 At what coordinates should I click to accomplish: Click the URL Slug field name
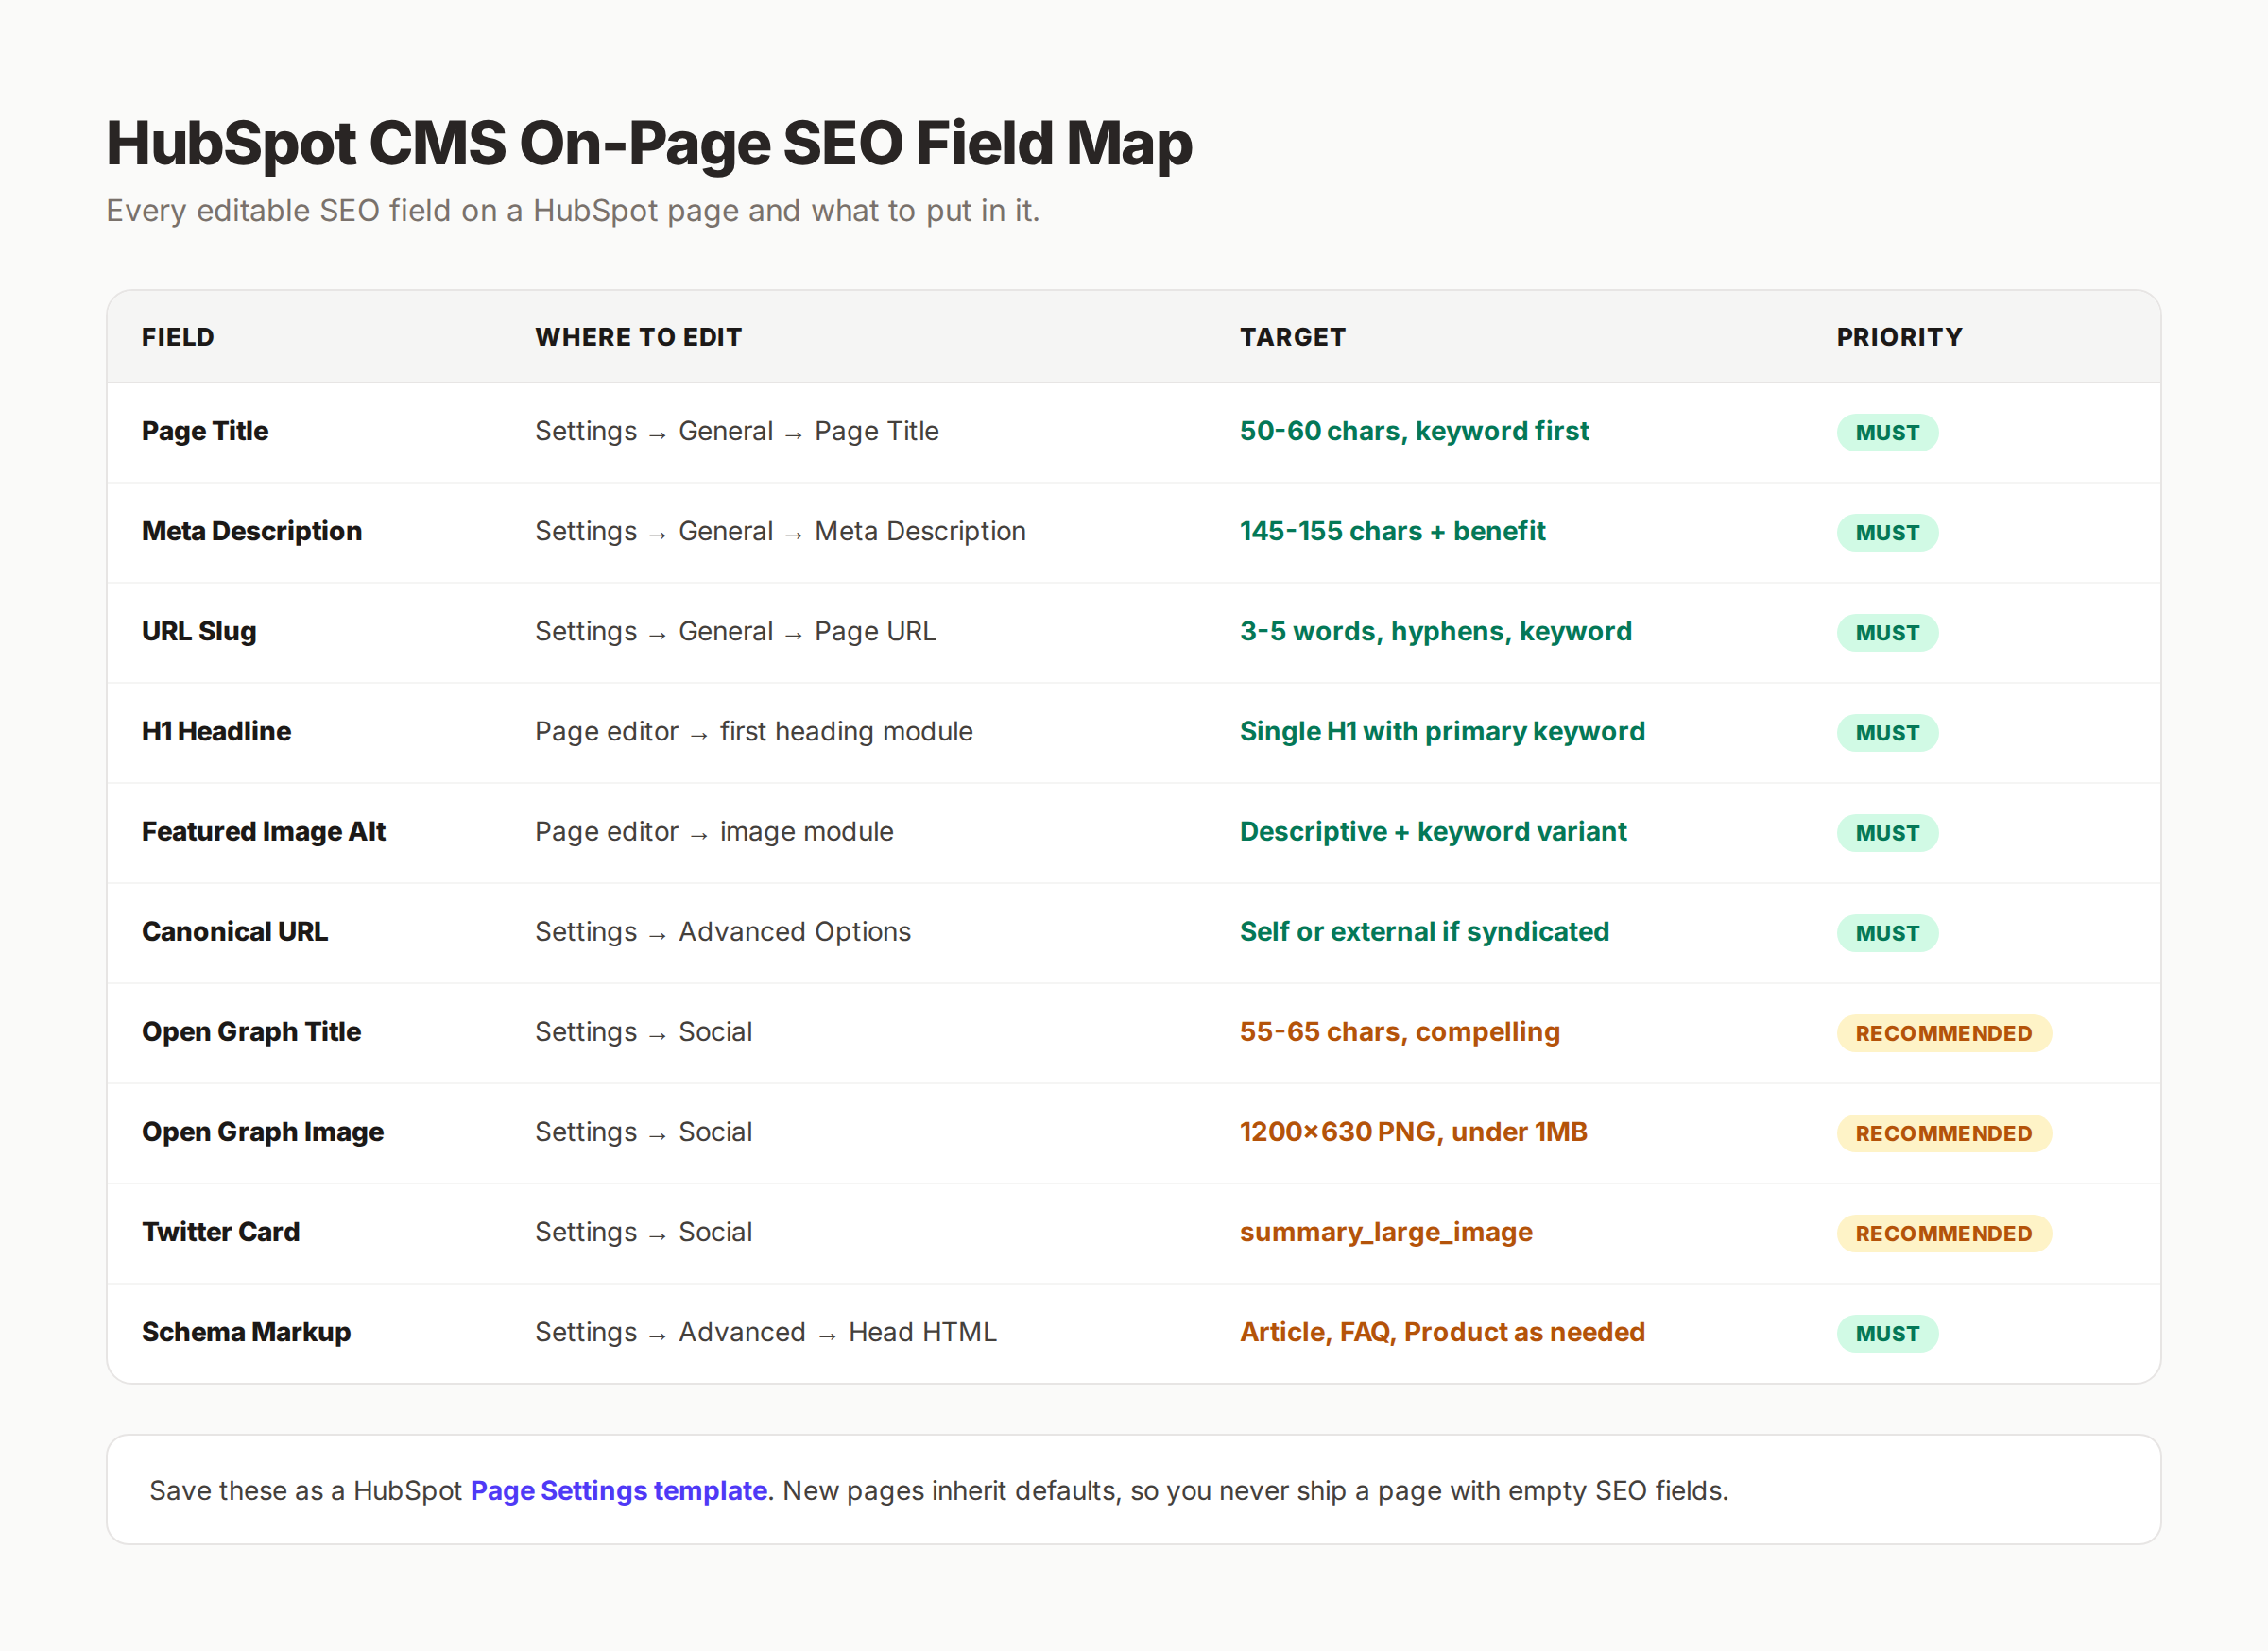coord(199,632)
